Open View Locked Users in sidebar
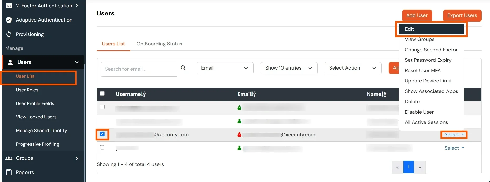Image resolution: width=490 pixels, height=182 pixels. (36, 117)
